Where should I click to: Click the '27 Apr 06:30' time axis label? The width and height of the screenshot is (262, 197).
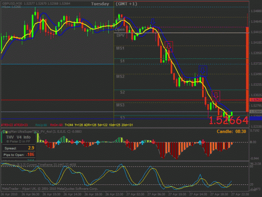pos(156,194)
